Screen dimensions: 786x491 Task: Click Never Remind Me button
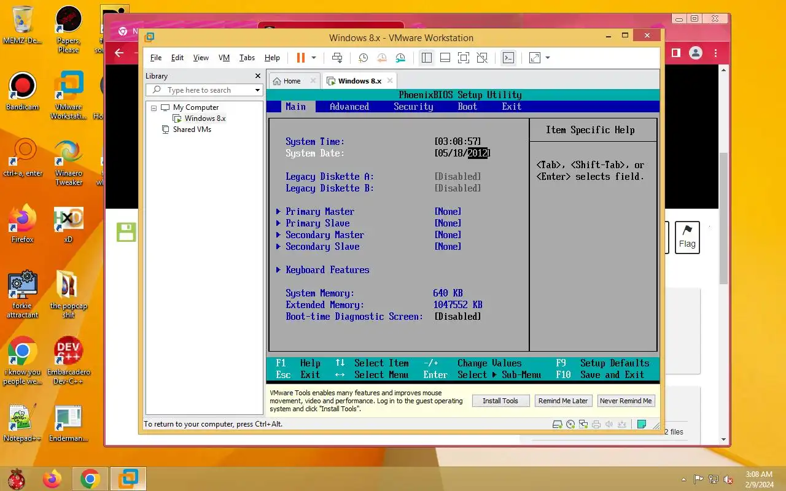(626, 401)
